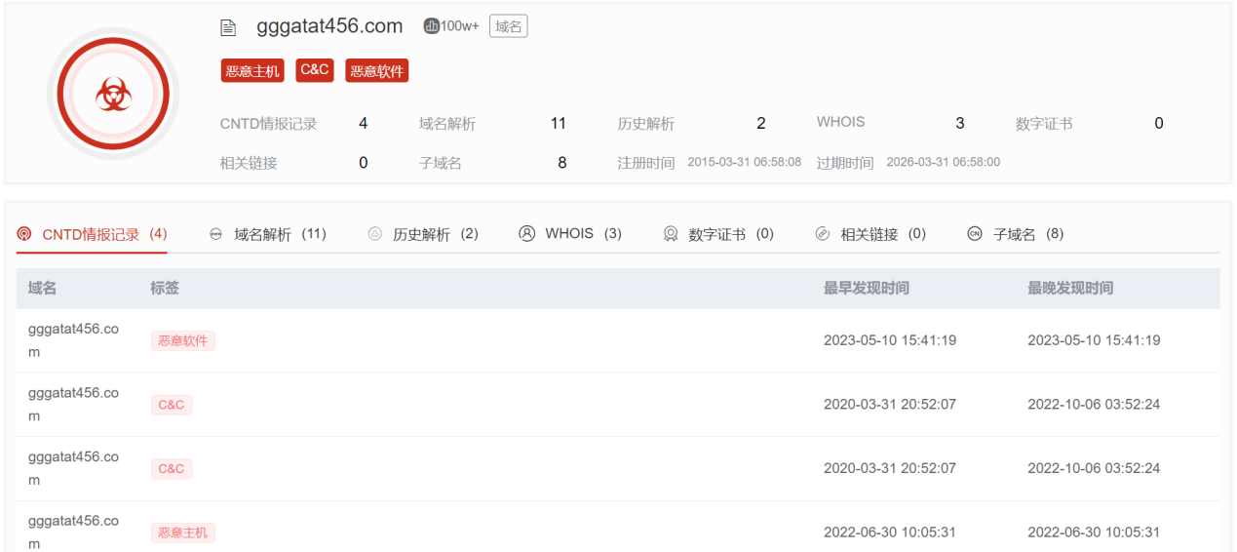Click the 最早发现时间 column header
The width and height of the screenshot is (1237, 552).
[x=867, y=288]
